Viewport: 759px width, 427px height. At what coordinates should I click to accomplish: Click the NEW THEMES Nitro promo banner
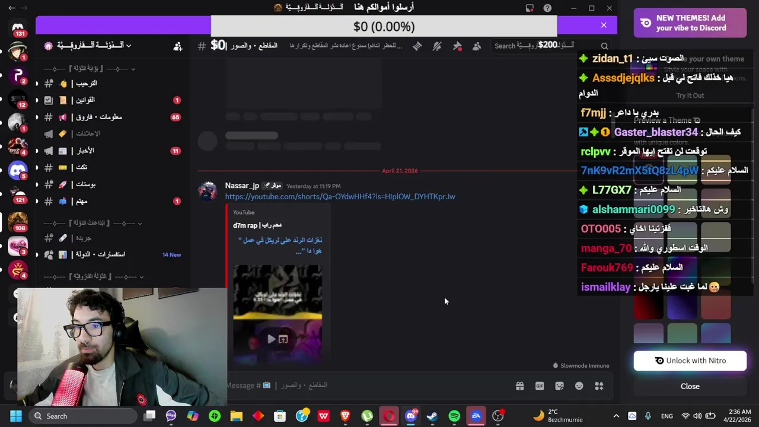[690, 23]
